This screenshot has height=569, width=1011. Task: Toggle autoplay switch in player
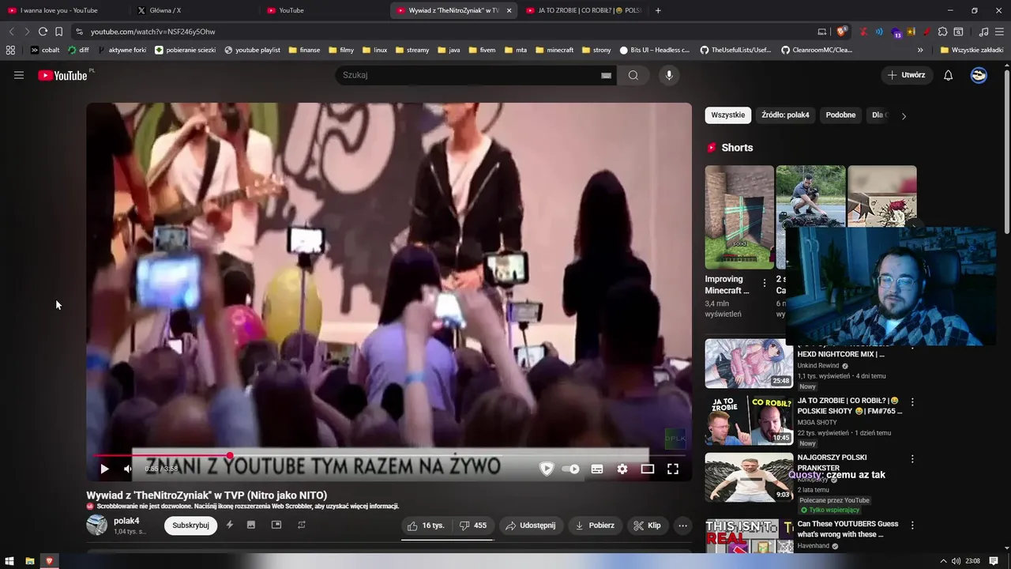click(571, 469)
